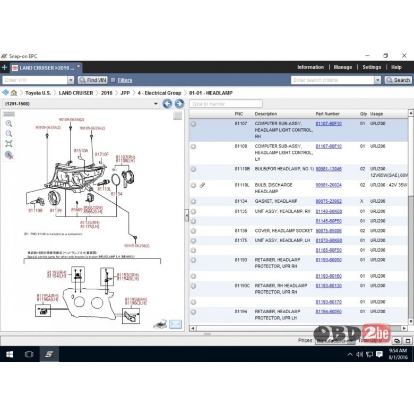Toggle the square button at diagram top-right
Screen dimensions: 414x414
pos(177,116)
